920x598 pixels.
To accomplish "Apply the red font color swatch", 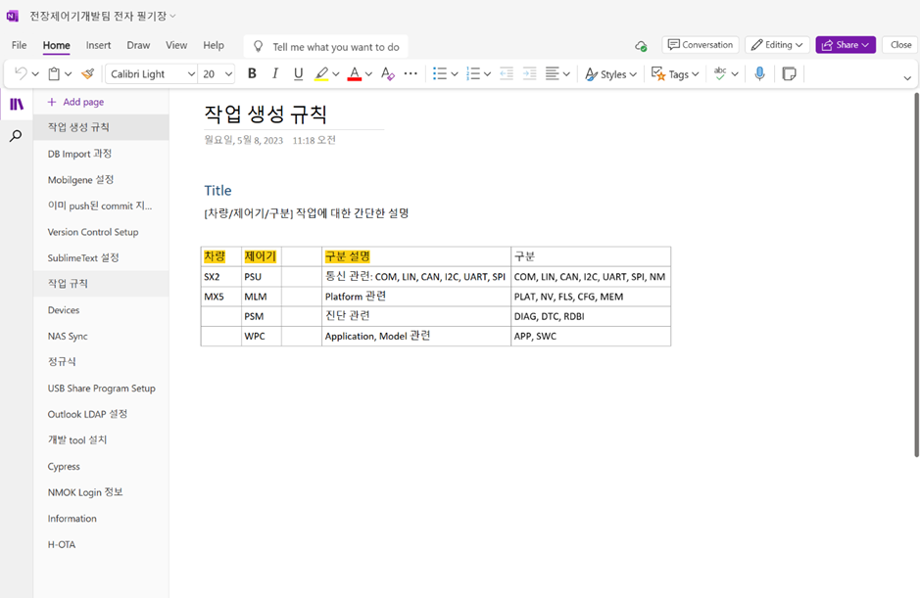I will [354, 73].
